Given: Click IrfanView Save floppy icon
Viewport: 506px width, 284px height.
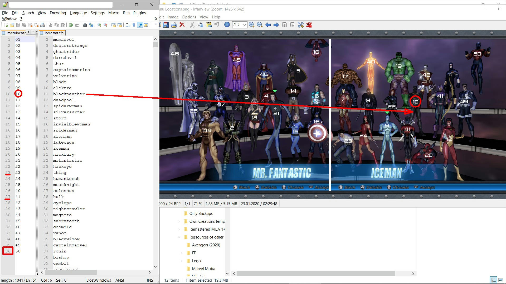Looking at the screenshot, I should [x=166, y=25].
